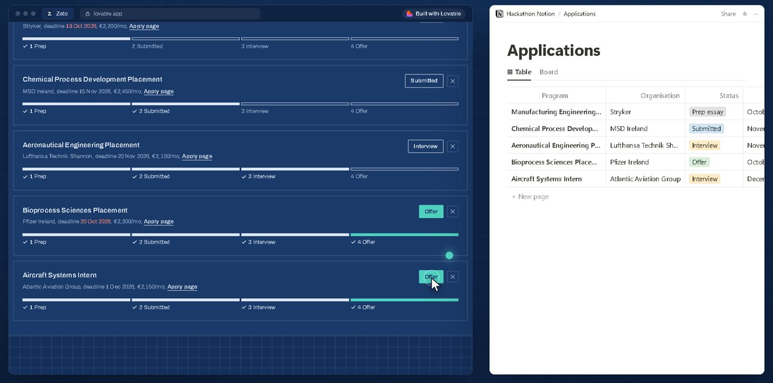This screenshot has height=383, width=773.
Task: Remove the Aeronautical Engineering Placement card
Action: coord(453,146)
